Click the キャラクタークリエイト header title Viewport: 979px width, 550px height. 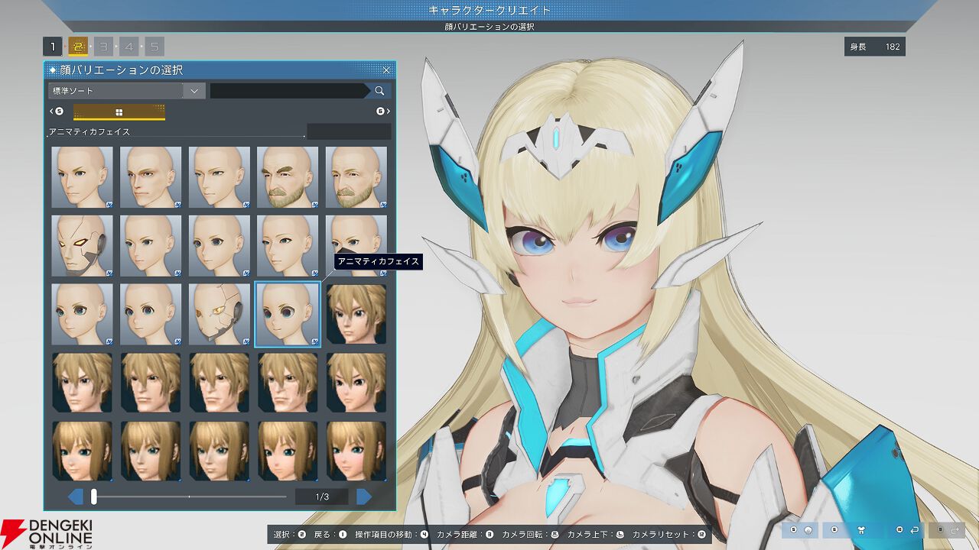click(x=489, y=10)
